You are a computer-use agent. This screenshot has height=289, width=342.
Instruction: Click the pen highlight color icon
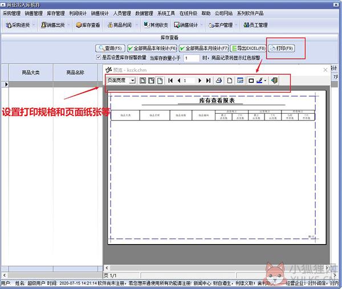pyautogui.click(x=259, y=81)
